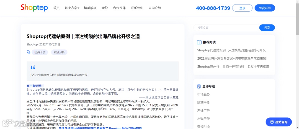Viewport: 299px width, 129px height.
Task: Click the 搜索 button
Action: [267, 28]
